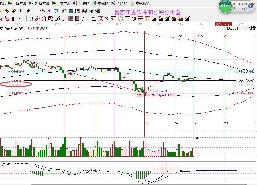Toggle the highlighted teal figure icon

click(56, 11)
